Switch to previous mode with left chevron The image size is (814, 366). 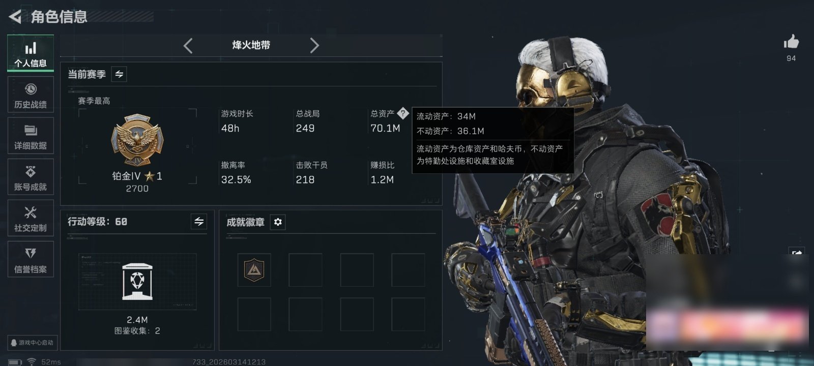pos(188,46)
